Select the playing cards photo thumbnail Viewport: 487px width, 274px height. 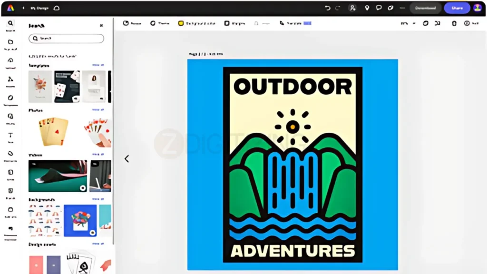pyautogui.click(x=54, y=131)
